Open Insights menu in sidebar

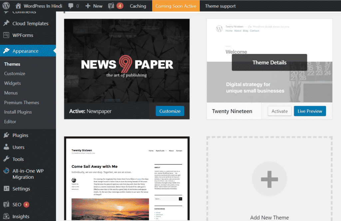[21, 216]
